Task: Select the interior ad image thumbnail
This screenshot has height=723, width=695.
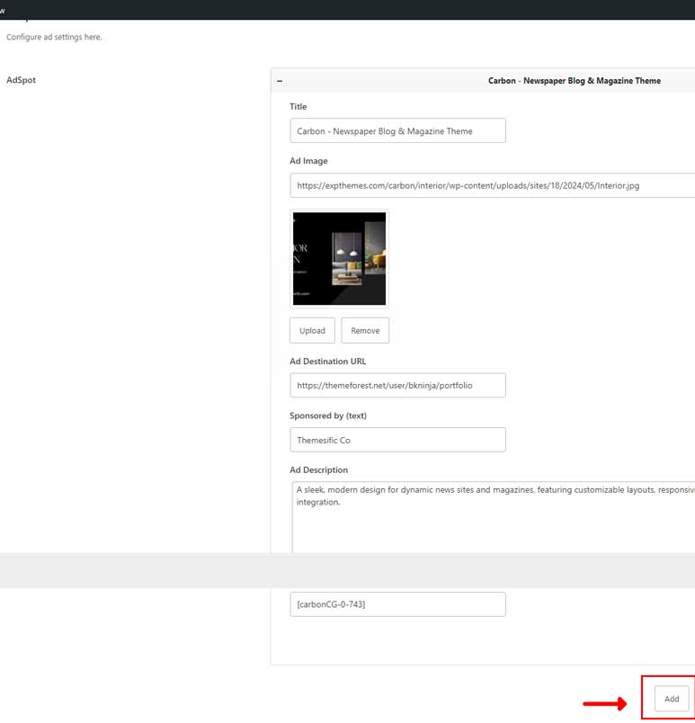Action: (339, 259)
